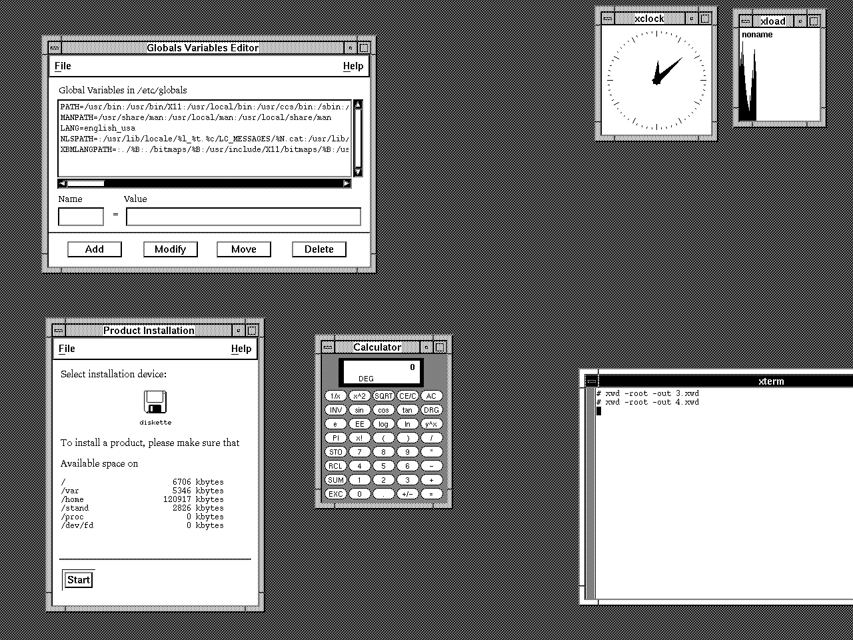The width and height of the screenshot is (853, 640).
Task: Click the variables list scroll down arrow
Action: pyautogui.click(x=358, y=171)
